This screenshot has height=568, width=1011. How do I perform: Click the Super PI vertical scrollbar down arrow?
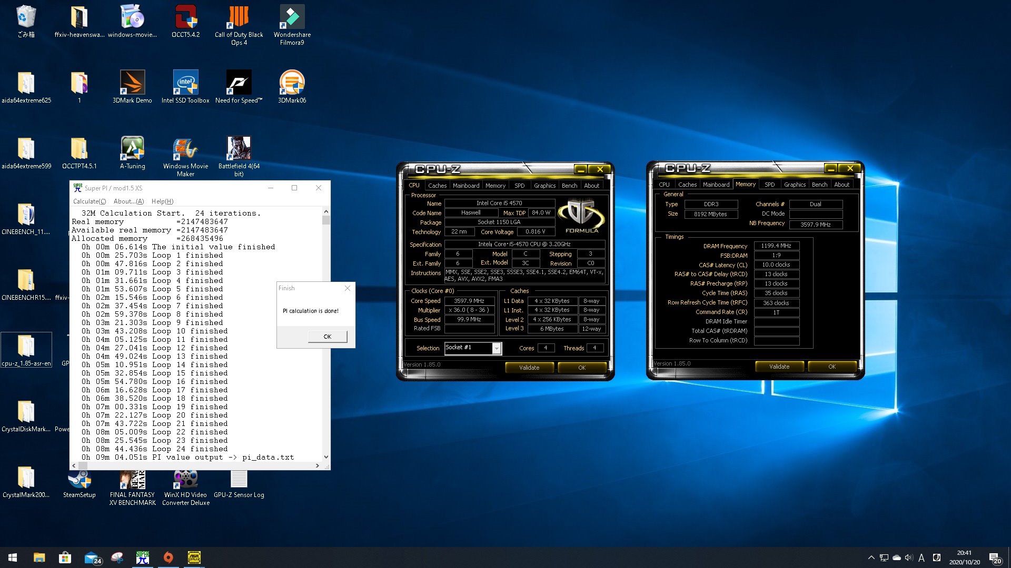point(326,457)
